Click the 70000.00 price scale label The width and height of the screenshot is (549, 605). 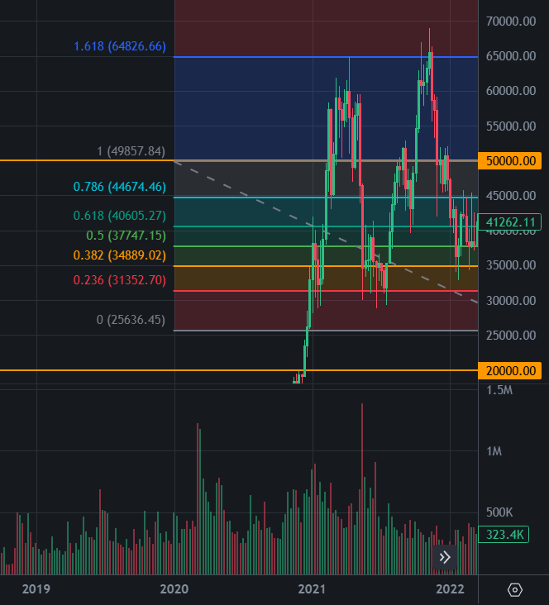click(x=511, y=21)
